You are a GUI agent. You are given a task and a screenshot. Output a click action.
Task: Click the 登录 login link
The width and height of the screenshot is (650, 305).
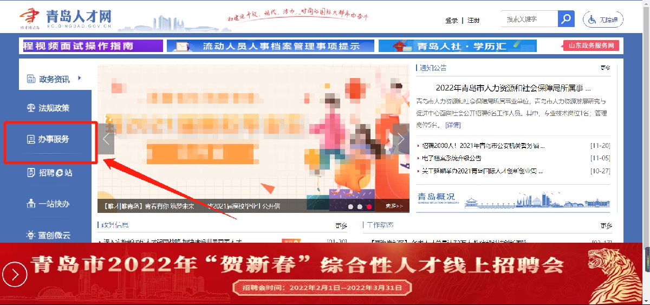click(x=451, y=20)
